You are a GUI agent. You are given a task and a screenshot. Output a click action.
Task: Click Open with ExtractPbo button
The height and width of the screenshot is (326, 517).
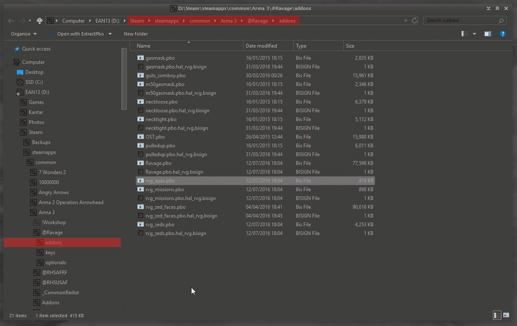pyautogui.click(x=80, y=34)
